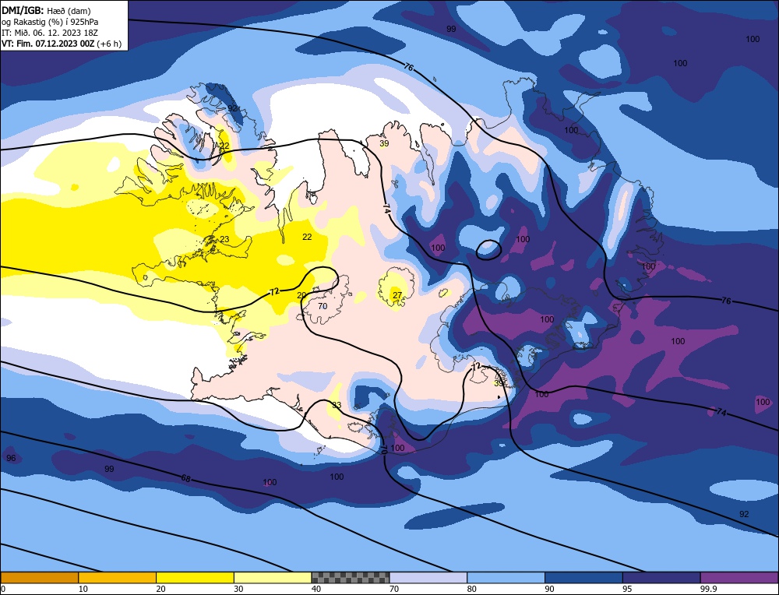The image size is (779, 595).
Task: Click the 'DMI/IGB: Hæð (dam)' title line
Action: (46, 10)
